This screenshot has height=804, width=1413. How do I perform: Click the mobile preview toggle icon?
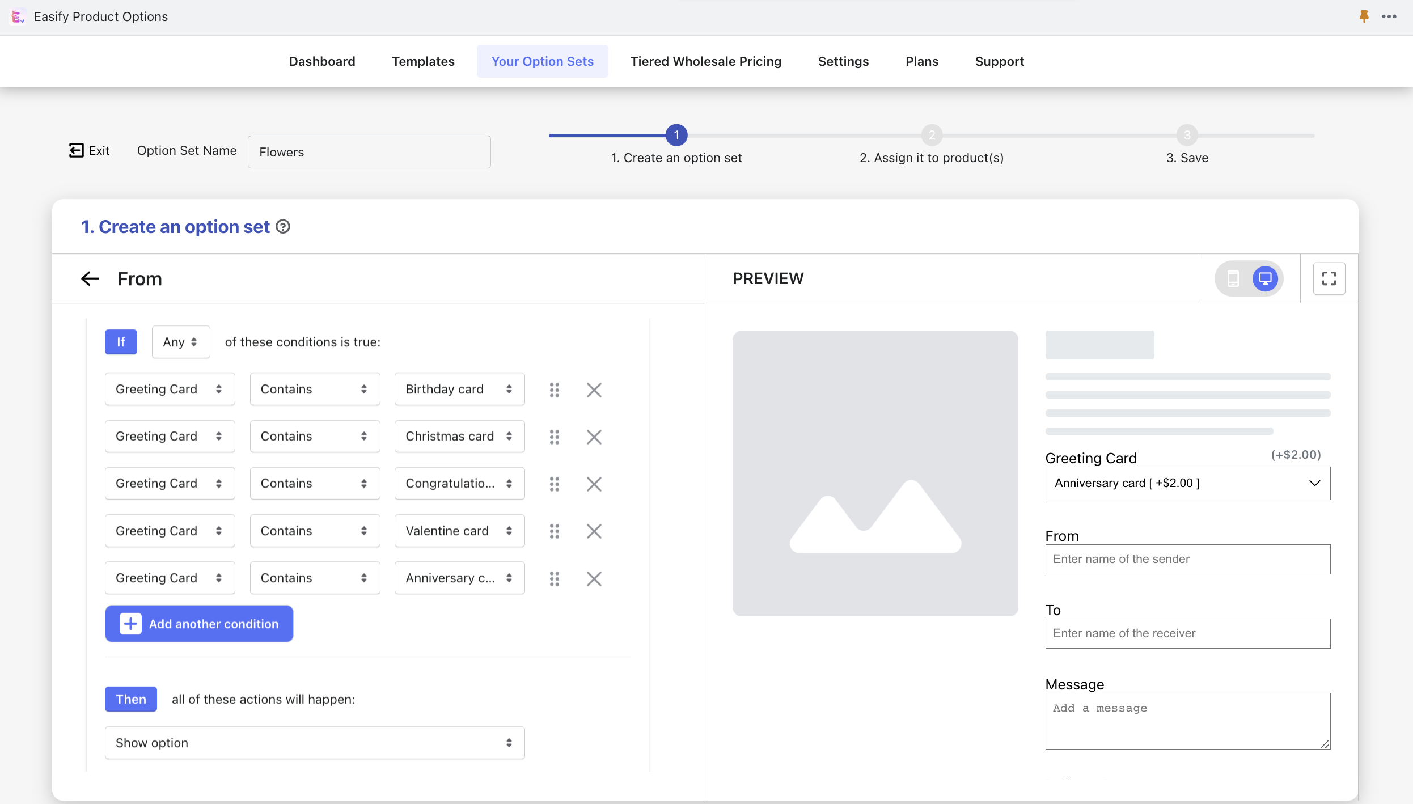(x=1232, y=279)
